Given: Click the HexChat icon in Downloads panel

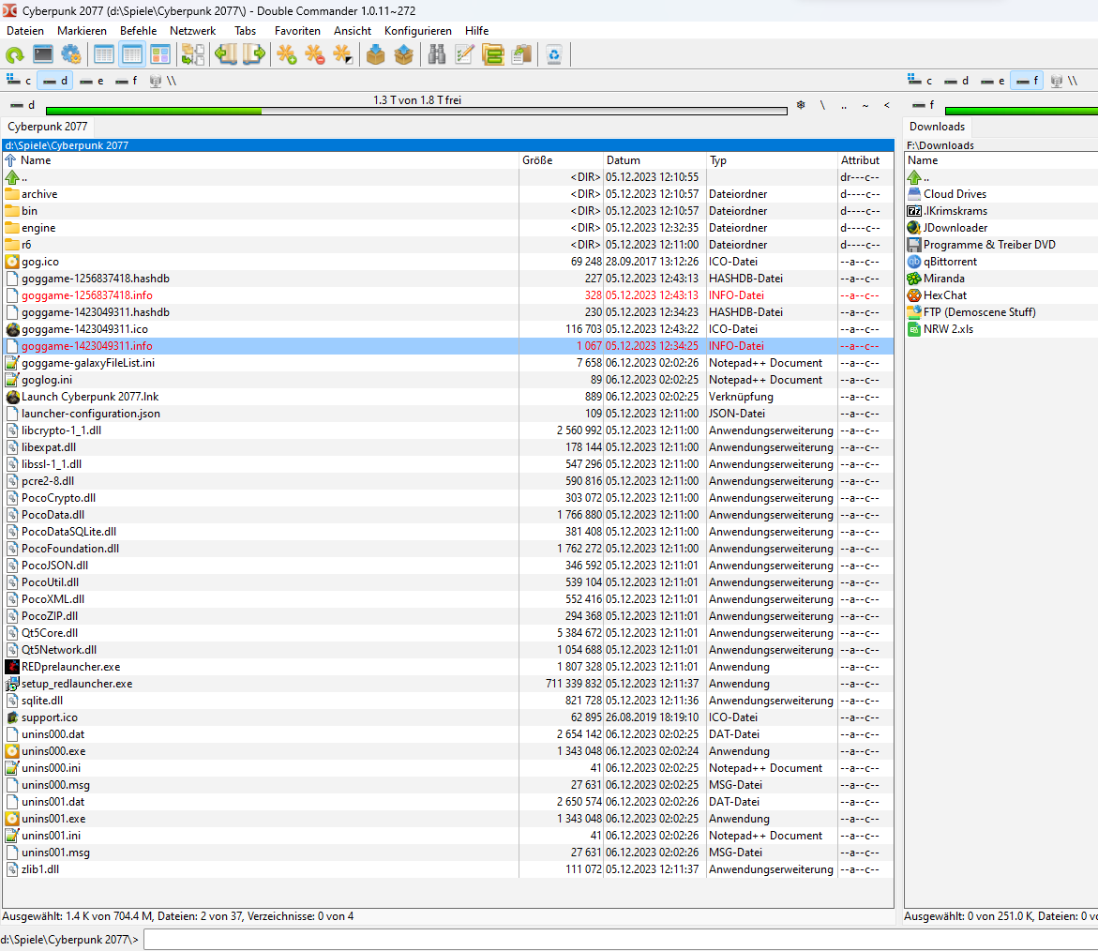Looking at the screenshot, I should coord(914,295).
